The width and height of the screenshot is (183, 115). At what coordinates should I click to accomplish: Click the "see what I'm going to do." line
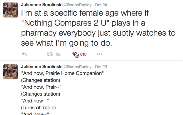coord(67,43)
